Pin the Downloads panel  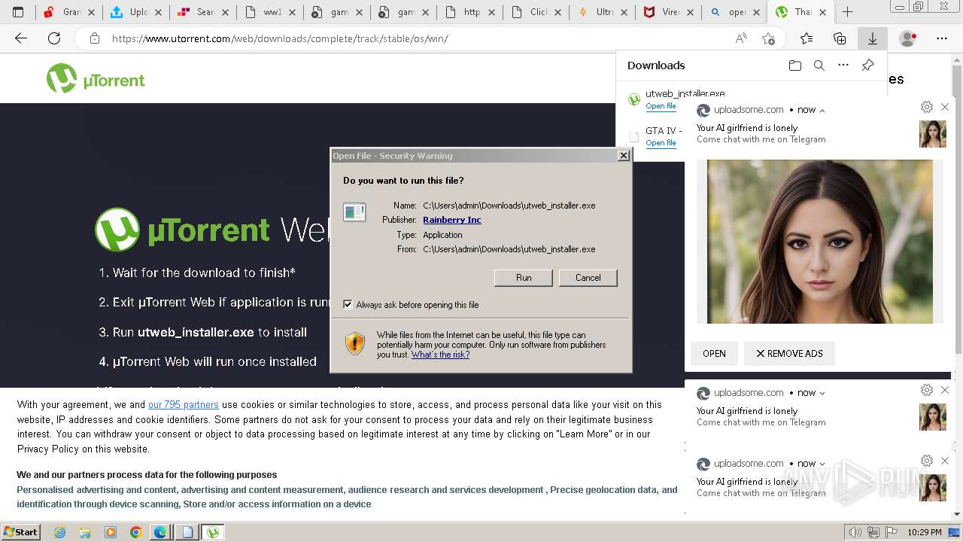(867, 65)
